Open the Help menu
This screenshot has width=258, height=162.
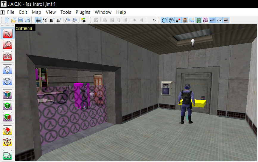click(121, 12)
